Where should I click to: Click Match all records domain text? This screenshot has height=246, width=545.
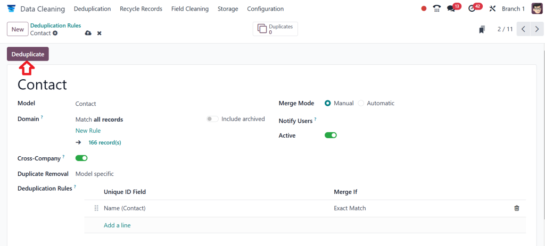pyautogui.click(x=99, y=120)
